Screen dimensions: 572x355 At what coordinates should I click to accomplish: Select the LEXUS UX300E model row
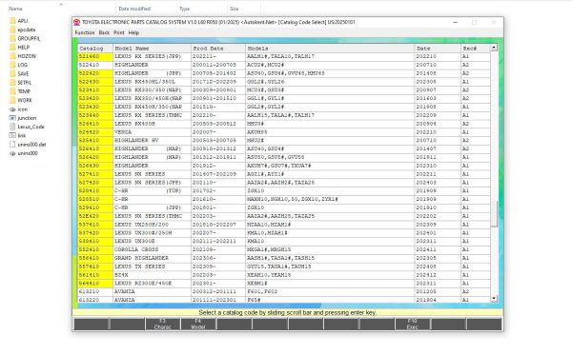pyautogui.click(x=284, y=242)
